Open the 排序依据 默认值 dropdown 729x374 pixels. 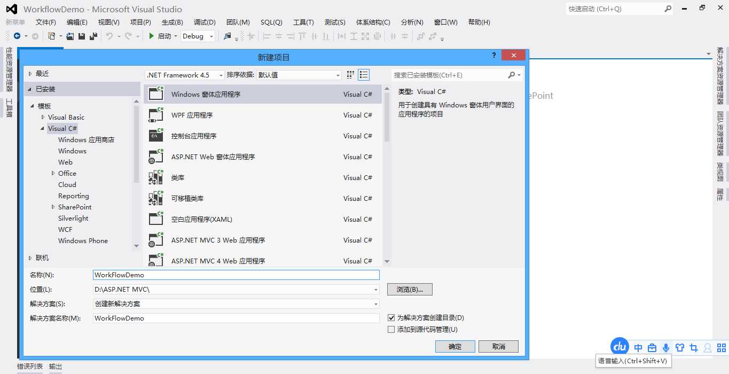(x=300, y=75)
